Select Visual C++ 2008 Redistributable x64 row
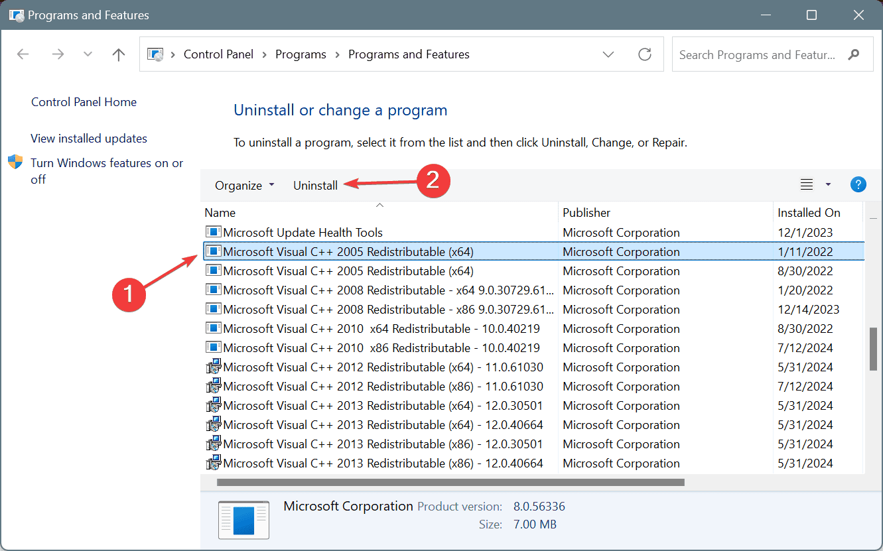The width and height of the screenshot is (883, 551). (532, 290)
